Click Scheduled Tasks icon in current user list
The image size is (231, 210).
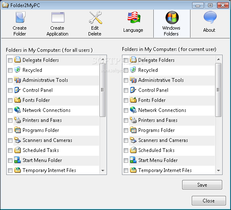[x=133, y=150]
